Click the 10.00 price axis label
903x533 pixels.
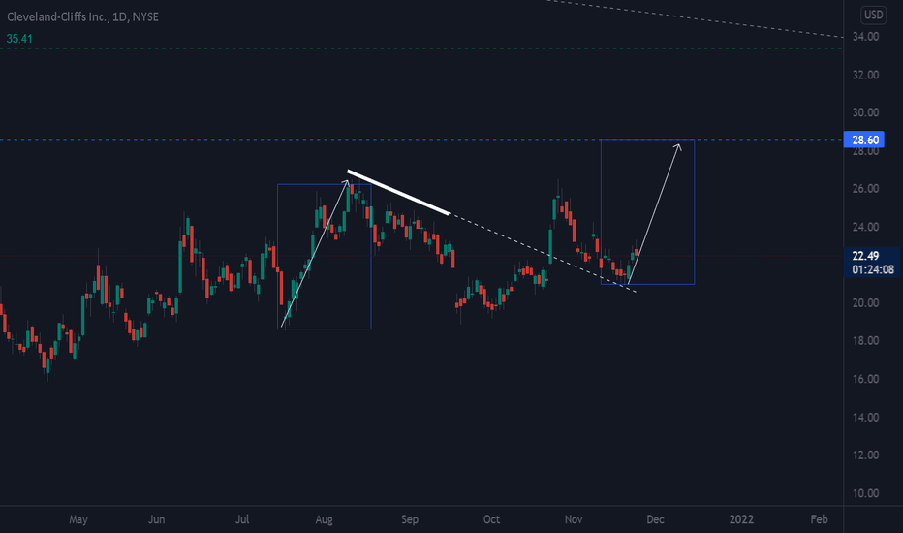(865, 493)
